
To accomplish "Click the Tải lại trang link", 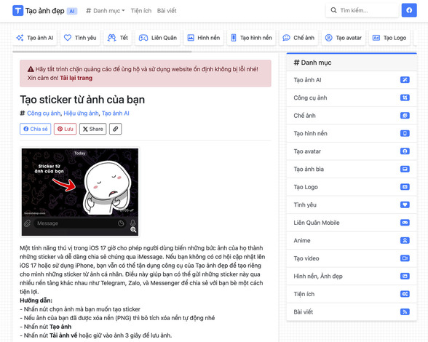I will point(76,78).
